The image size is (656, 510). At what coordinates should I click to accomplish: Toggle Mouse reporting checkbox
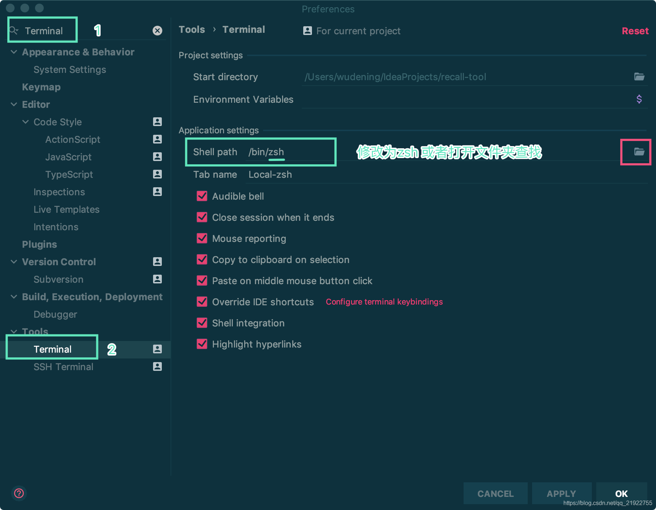[202, 238]
